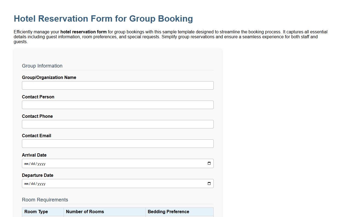Open the Arrival Date calendar picker
Viewport: 346px width, 217px height.
tap(209, 163)
